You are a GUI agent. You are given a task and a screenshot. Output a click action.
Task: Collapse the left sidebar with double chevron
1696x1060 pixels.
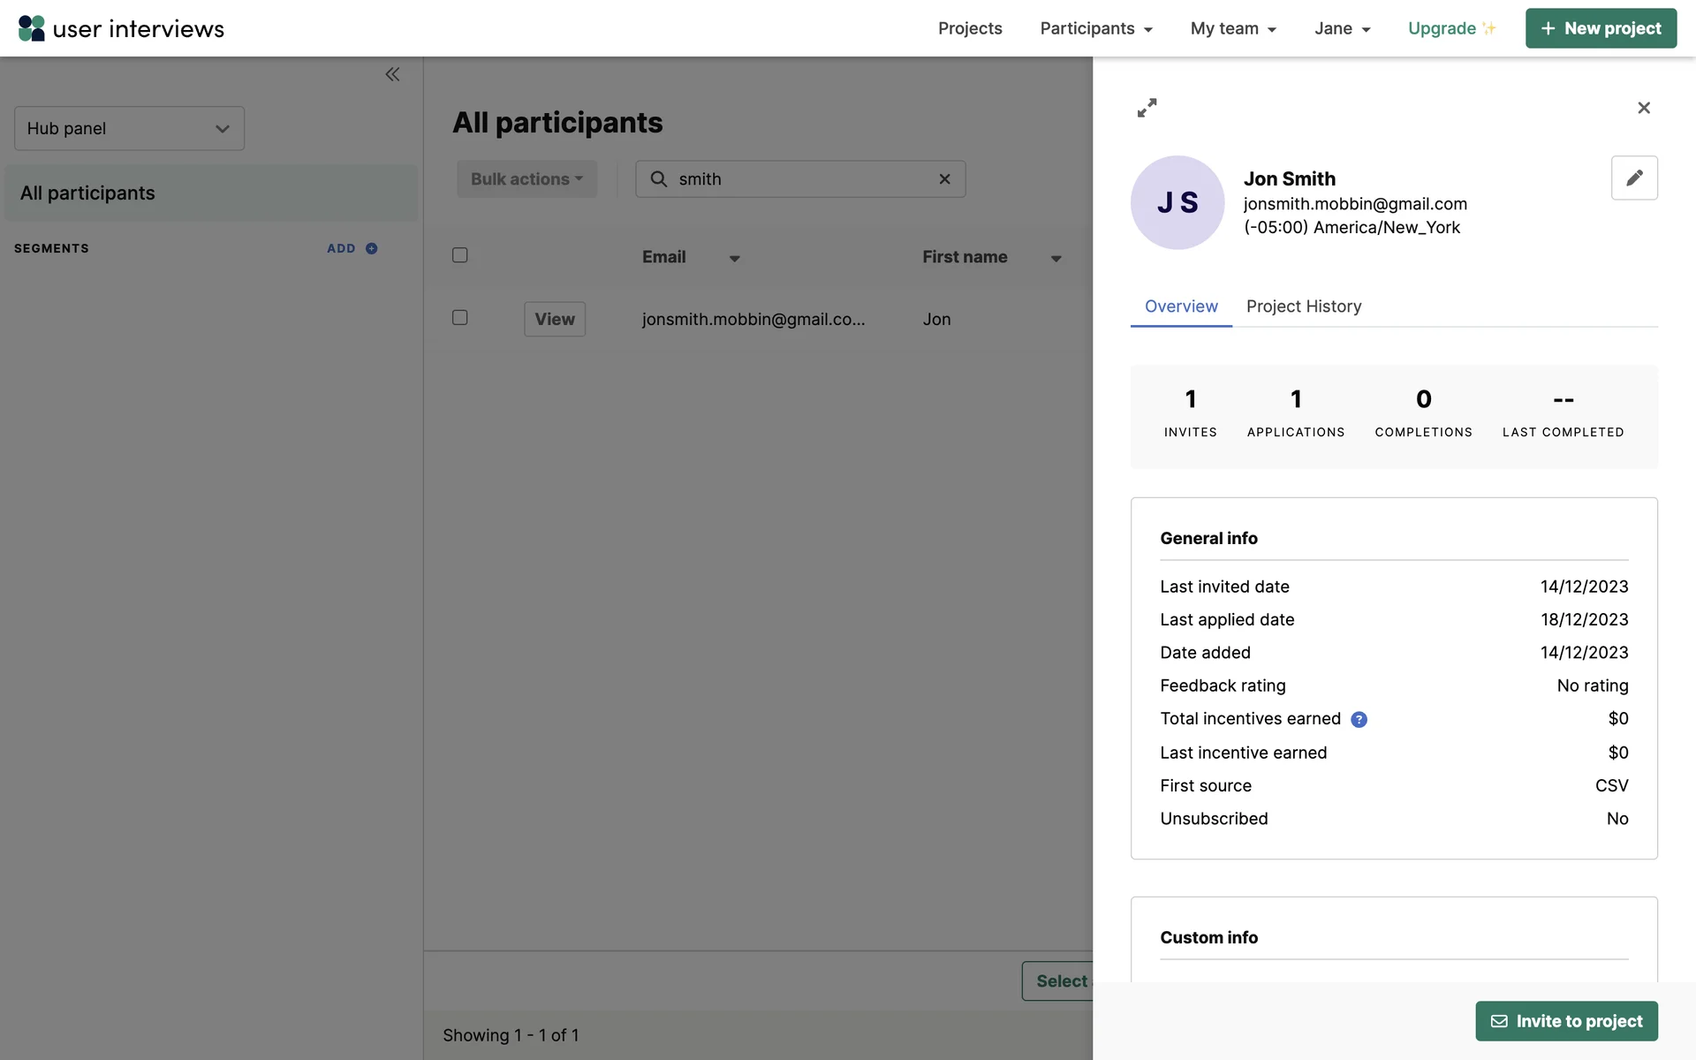click(392, 74)
